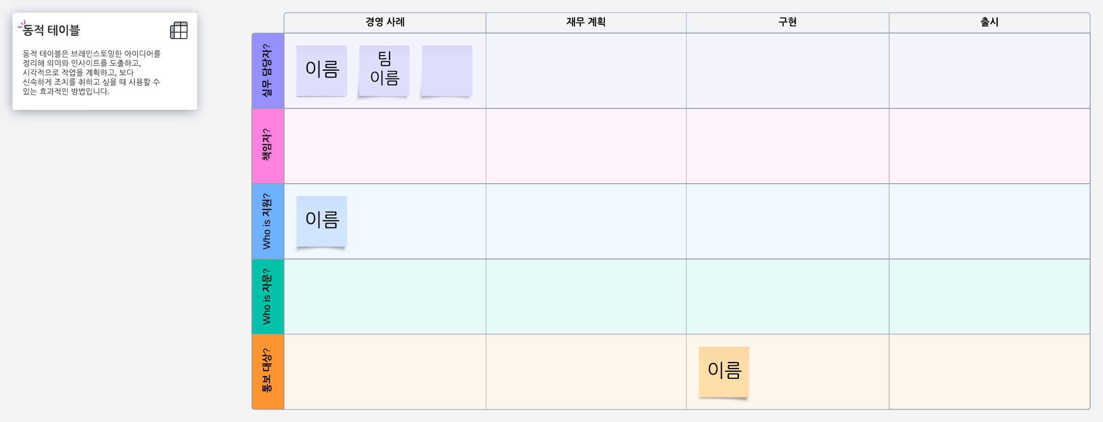Click the 동적 테이블 description text
Image resolution: width=1103 pixels, height=422 pixels.
tap(91, 73)
